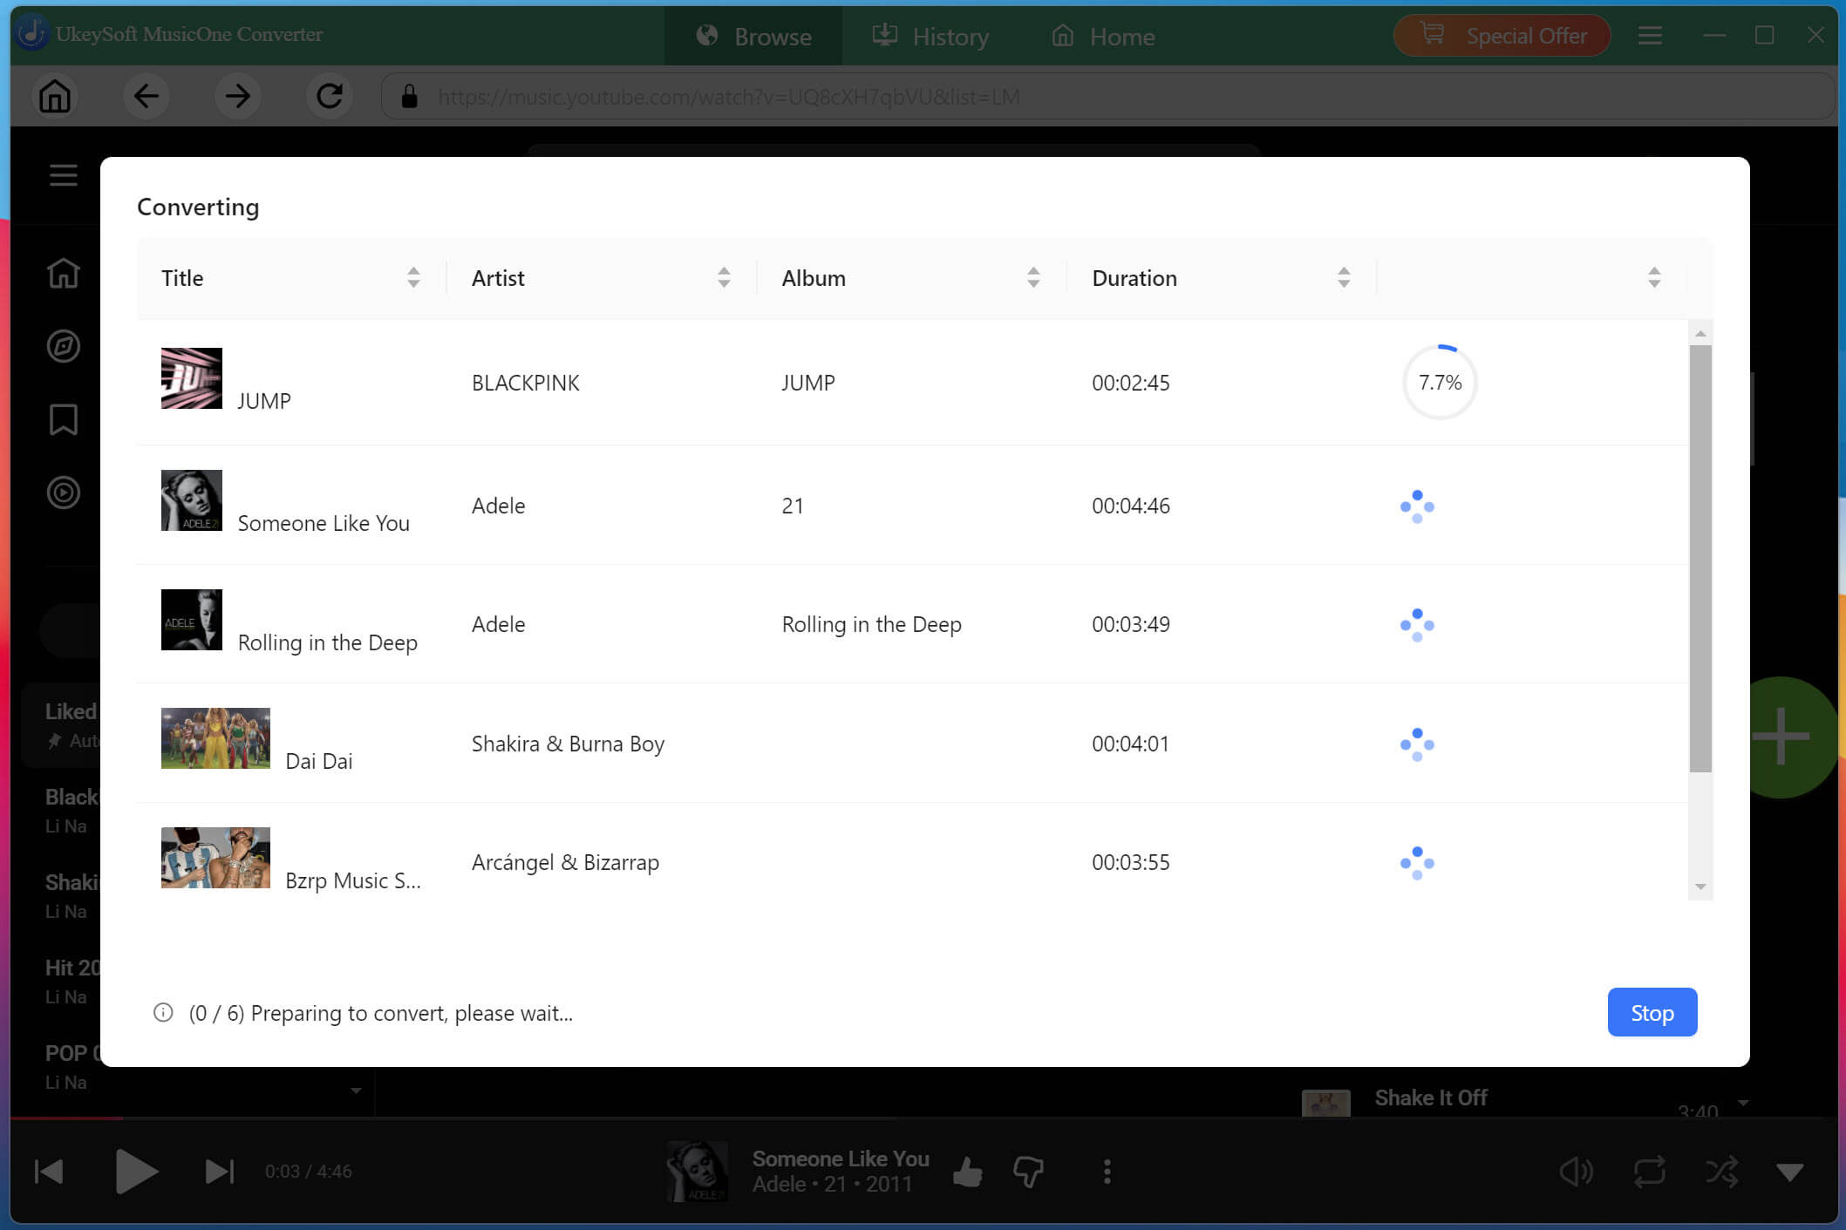Viewport: 1846px width, 1230px height.
Task: Select the Liked playlist in sidebar
Action: 61,724
